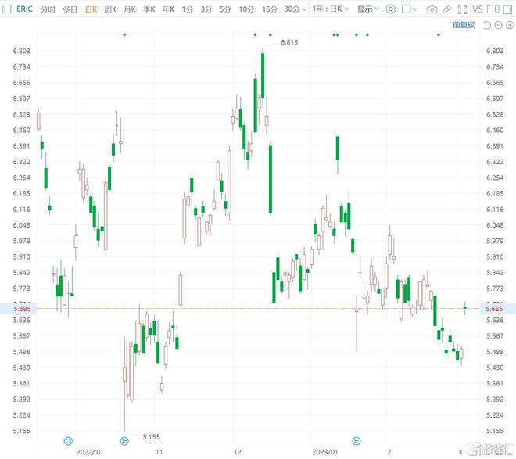Screen dimensions: 516x459
Task: Open the square layout dropdown
Action: pyautogui.click(x=410, y=9)
